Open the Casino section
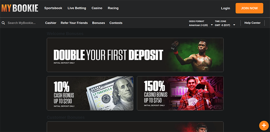The width and height of the screenshot is (270, 132). pos(97,8)
